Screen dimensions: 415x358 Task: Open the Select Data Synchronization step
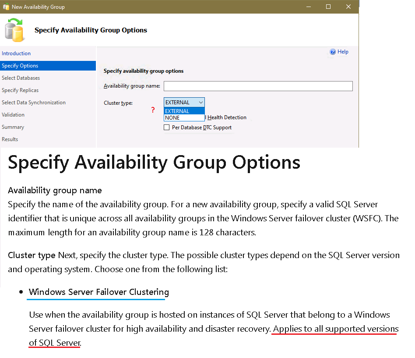(x=34, y=103)
